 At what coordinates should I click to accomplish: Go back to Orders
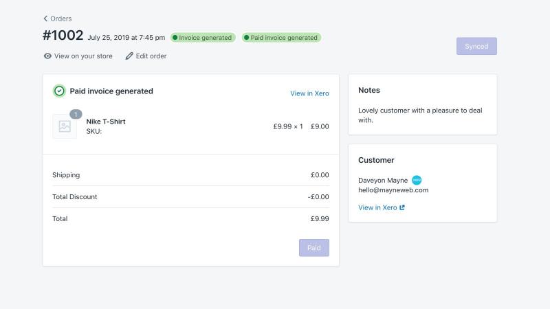[x=58, y=19]
